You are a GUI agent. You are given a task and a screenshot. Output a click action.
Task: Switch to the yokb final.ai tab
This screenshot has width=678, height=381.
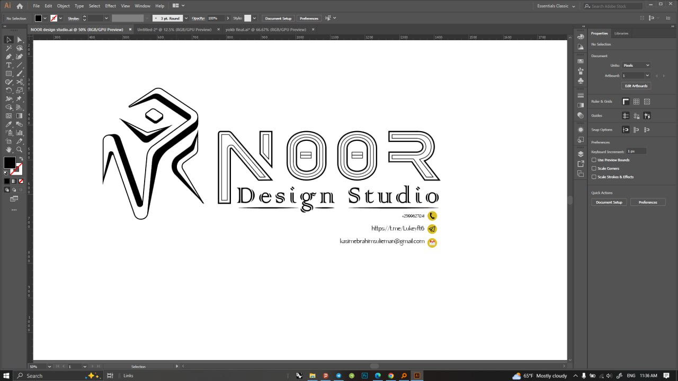point(266,30)
